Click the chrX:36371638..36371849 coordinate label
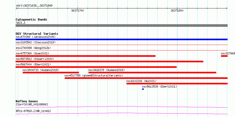Viewport: 235px width, 117px height. pos(34,6)
